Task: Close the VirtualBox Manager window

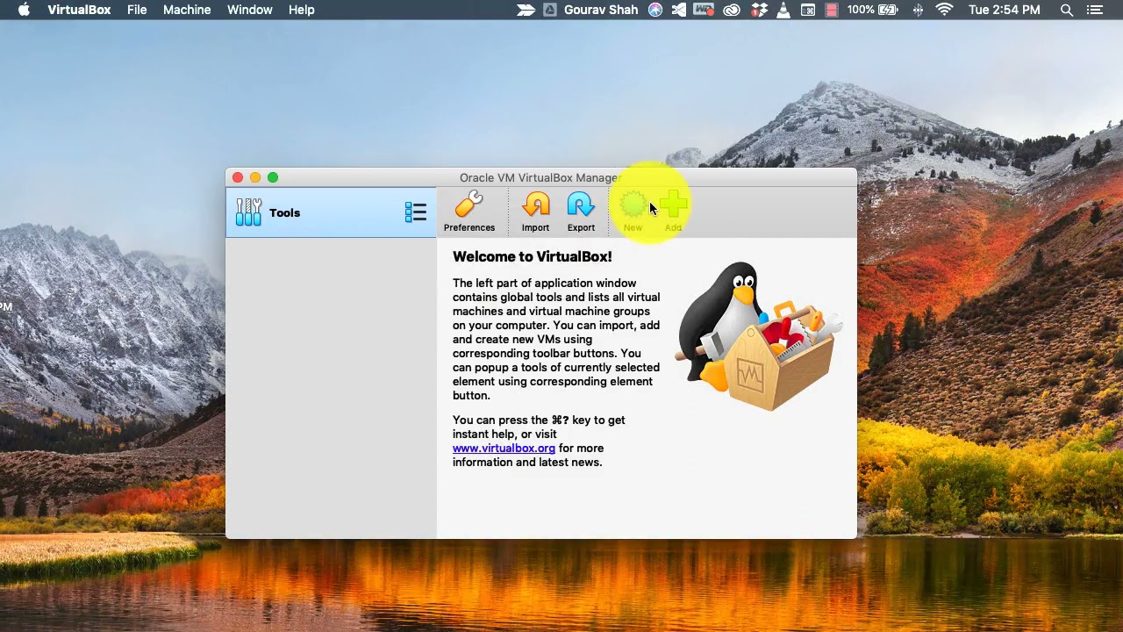Action: click(238, 177)
